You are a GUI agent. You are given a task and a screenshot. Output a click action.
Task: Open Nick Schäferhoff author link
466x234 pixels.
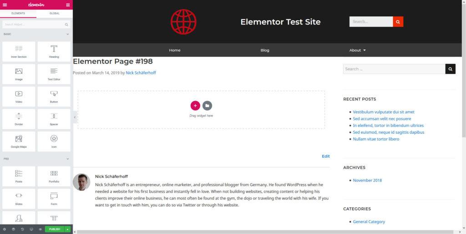(x=141, y=73)
